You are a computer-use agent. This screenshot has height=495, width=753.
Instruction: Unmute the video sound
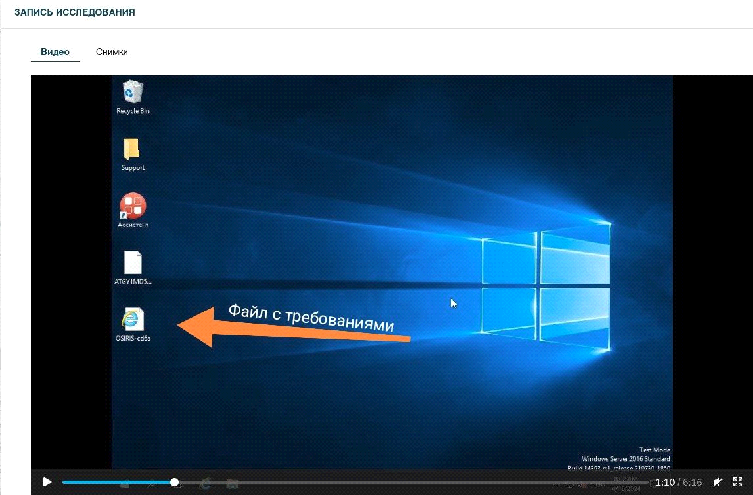(x=719, y=482)
